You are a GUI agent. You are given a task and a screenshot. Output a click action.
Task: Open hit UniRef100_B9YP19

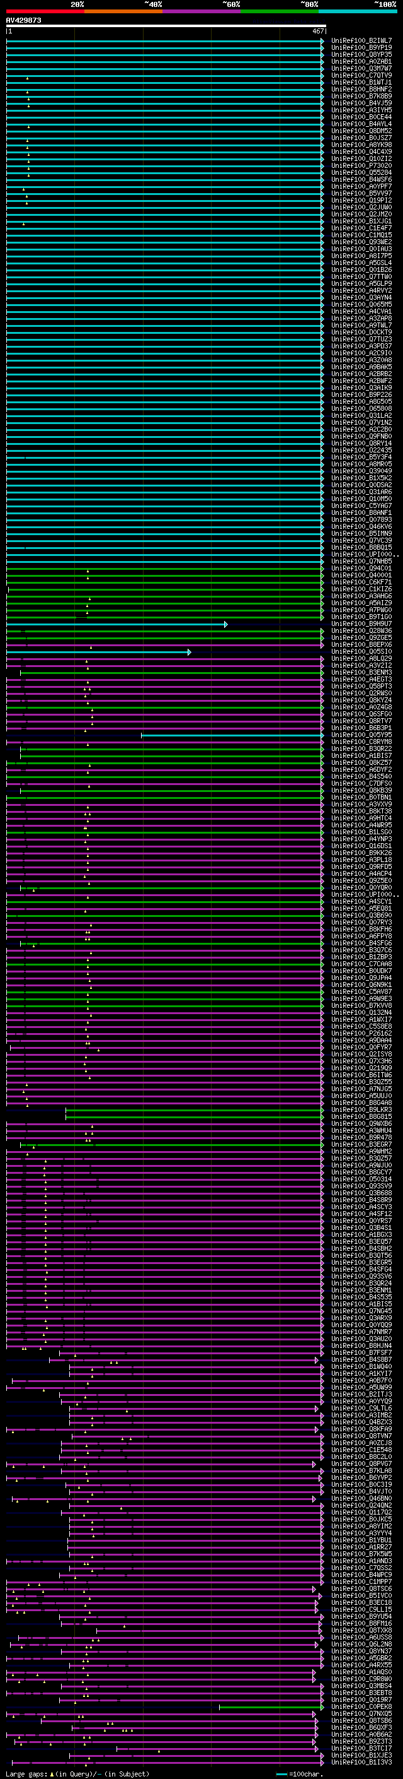361,48
